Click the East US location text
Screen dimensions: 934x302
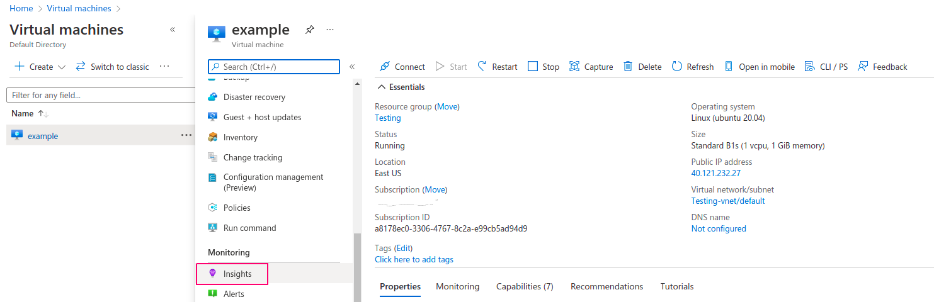coord(388,173)
